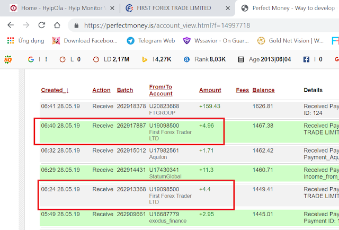Click batch number 262914431
Image resolution: width=339 pixels, height=230 pixels.
[131, 170]
